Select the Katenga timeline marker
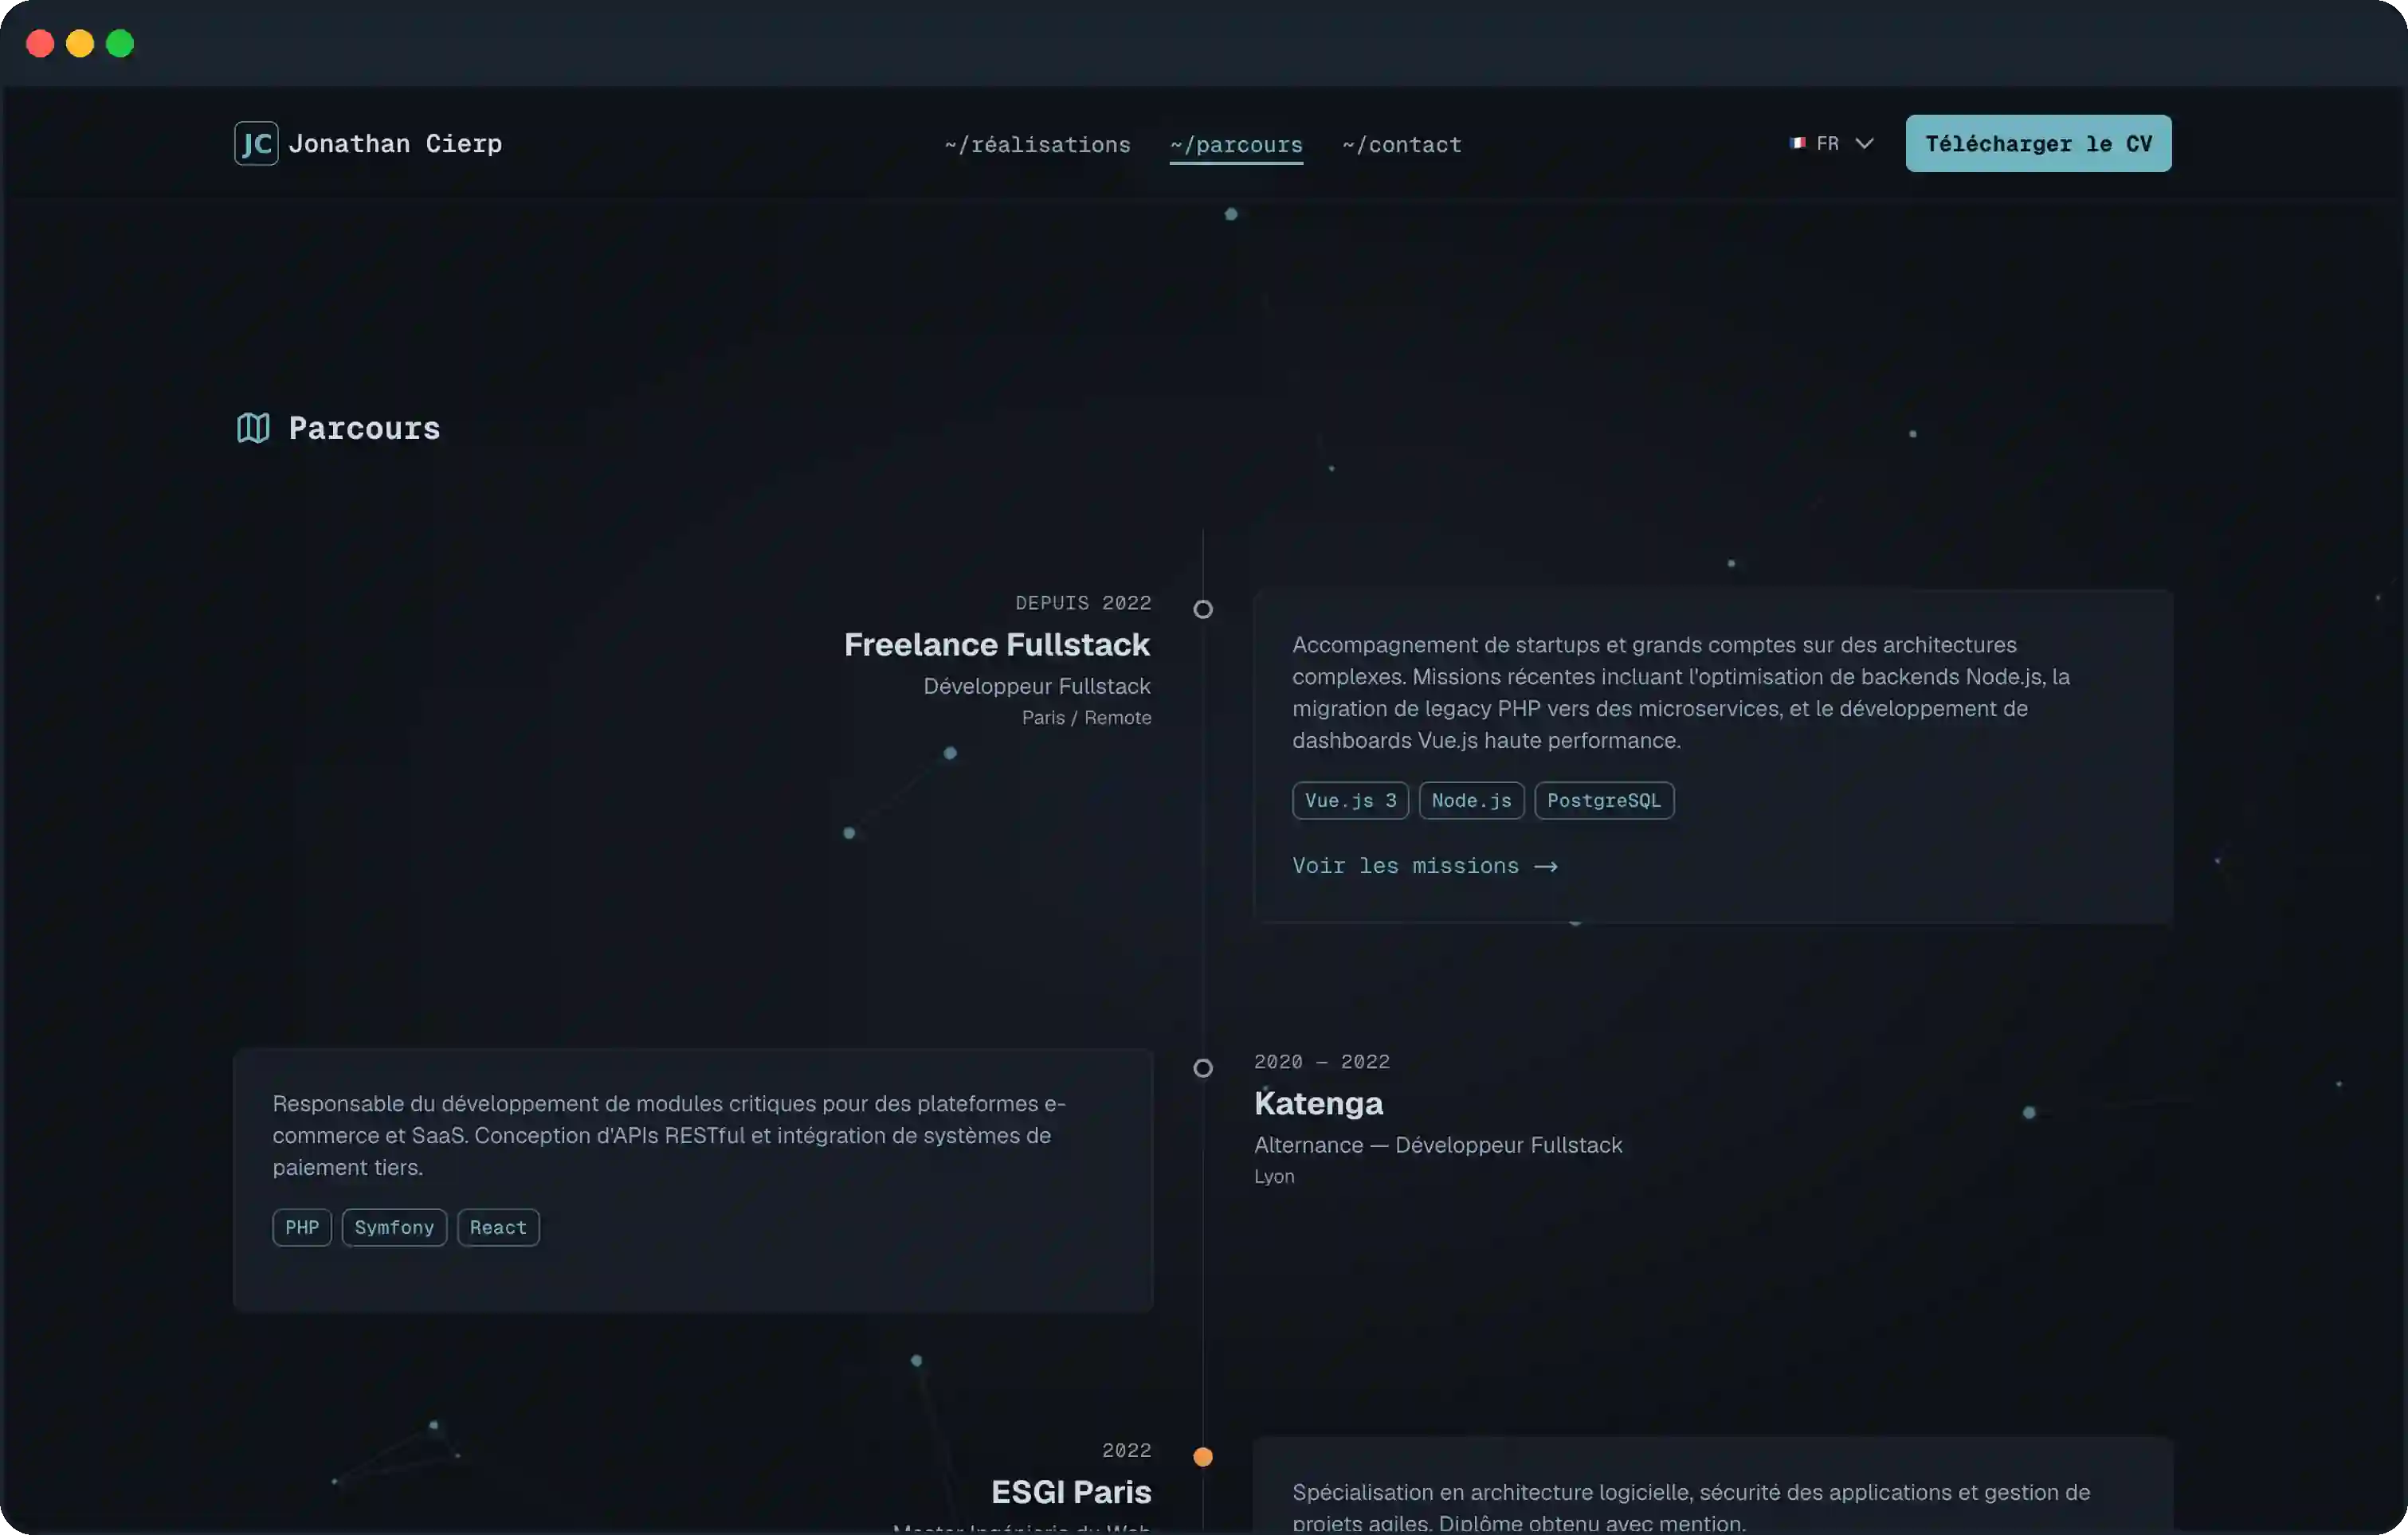 coord(1203,1068)
